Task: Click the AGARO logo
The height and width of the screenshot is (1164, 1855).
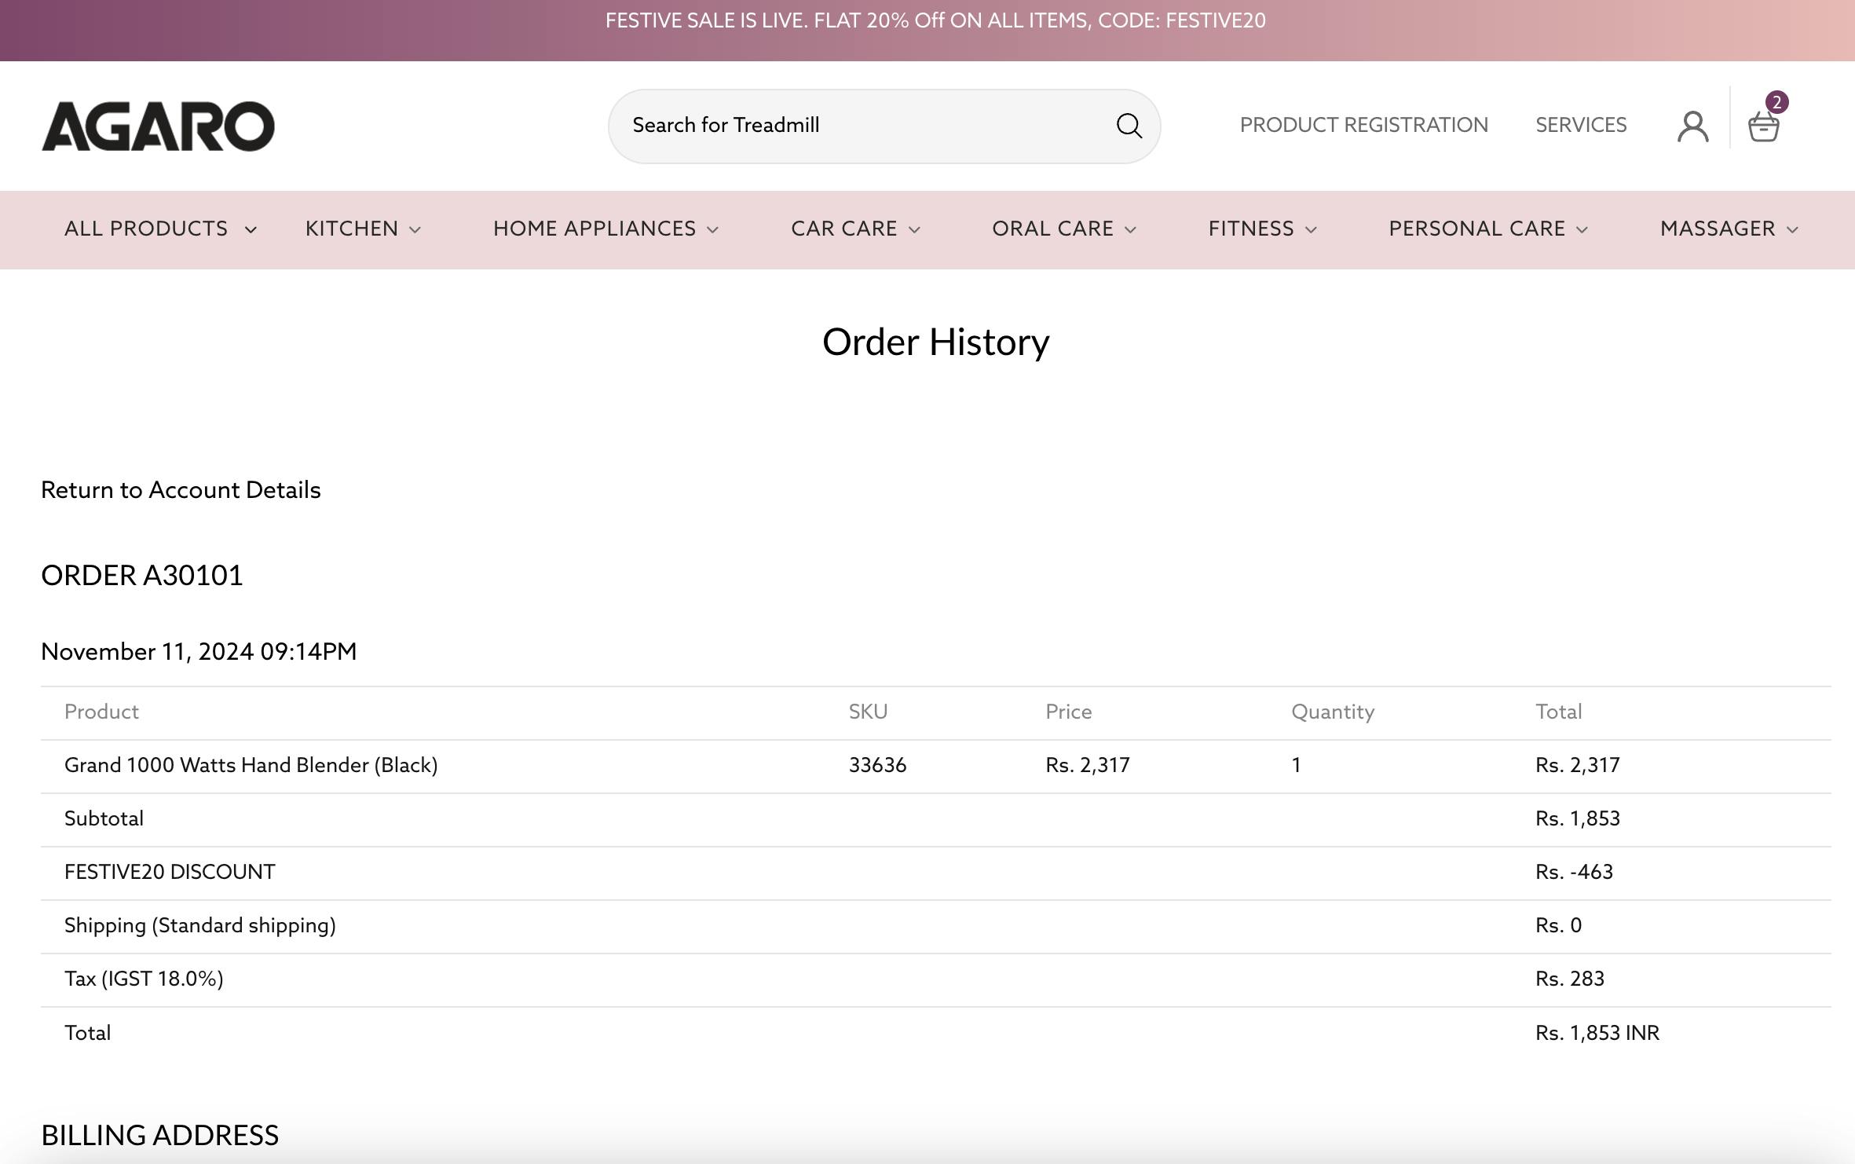Action: click(158, 126)
